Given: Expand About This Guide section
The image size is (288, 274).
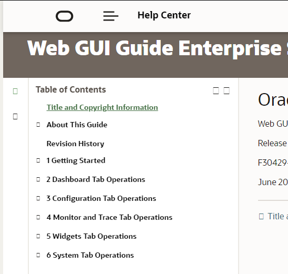Looking at the screenshot, I should pos(38,125).
